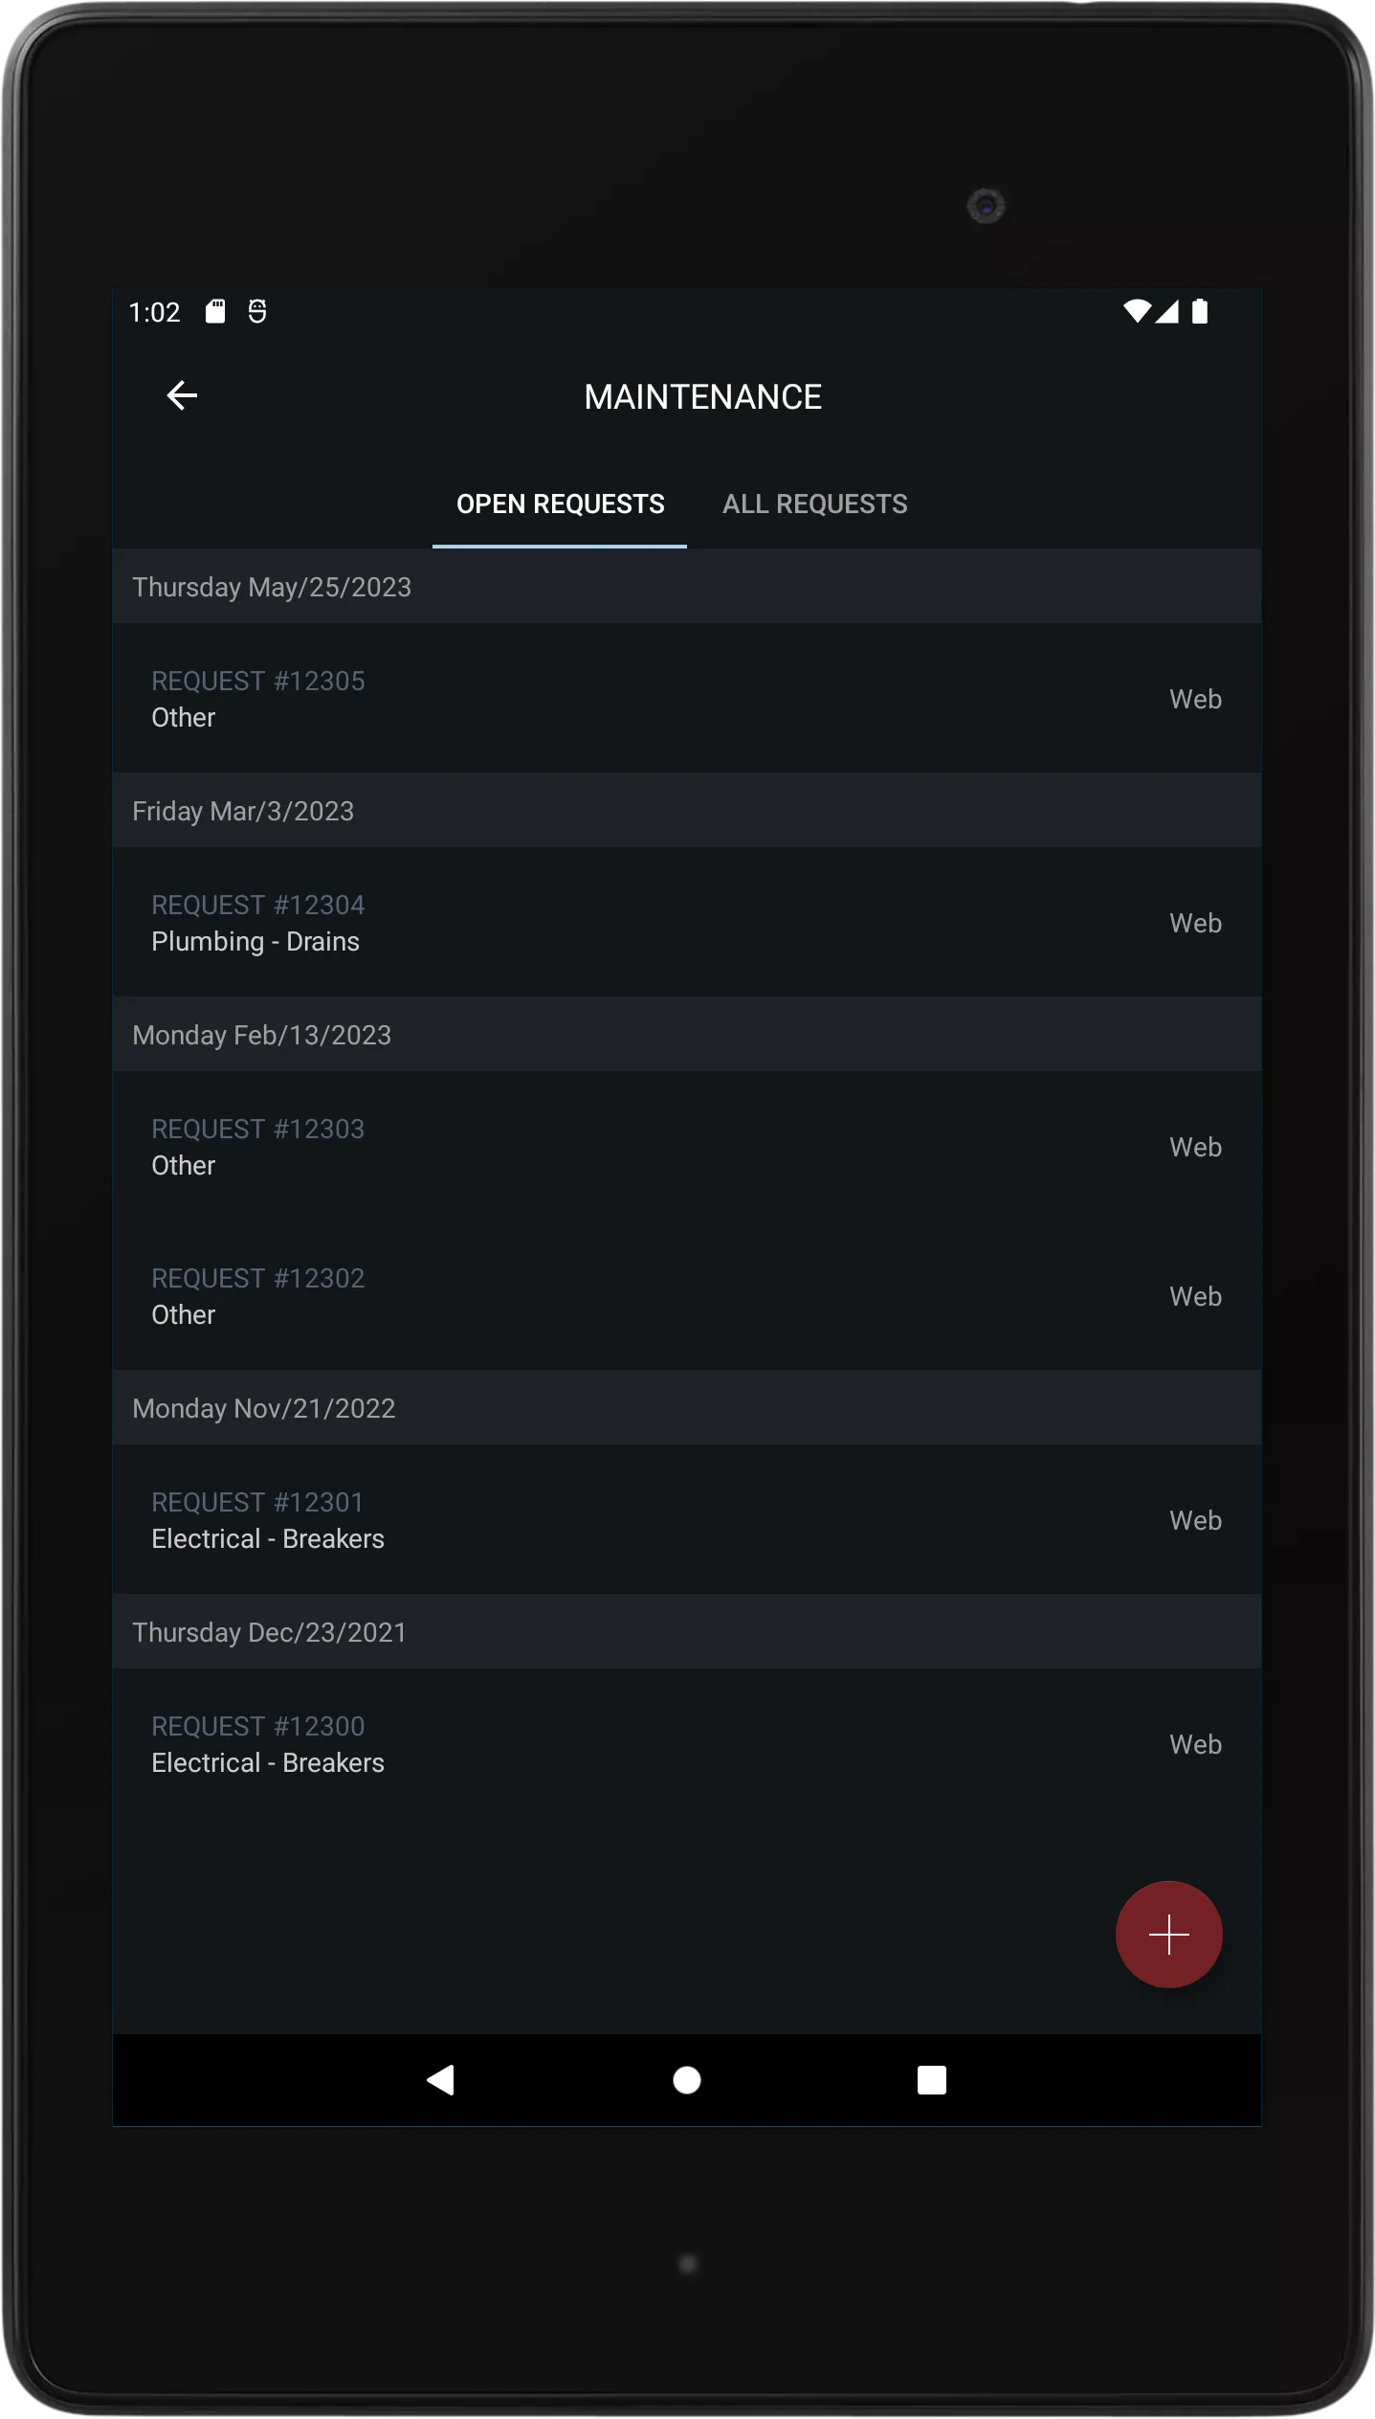Image resolution: width=1375 pixels, height=2419 pixels.
Task: Select the Open Requests tab
Action: point(560,504)
